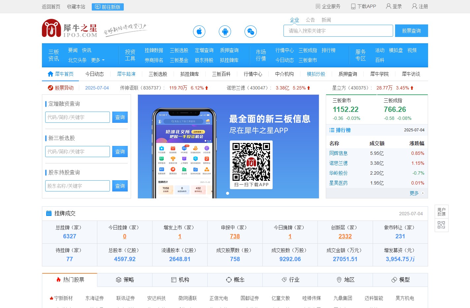Click the flame icon on 热门股票 tab
Image resolution: width=470 pixels, height=308 pixels.
tap(58, 280)
